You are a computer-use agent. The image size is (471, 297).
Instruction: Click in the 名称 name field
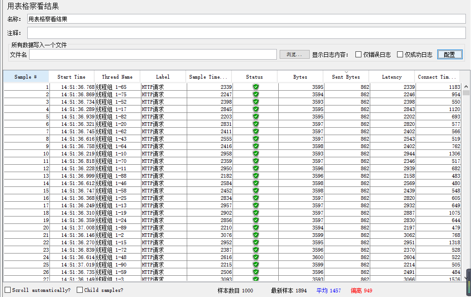246,19
